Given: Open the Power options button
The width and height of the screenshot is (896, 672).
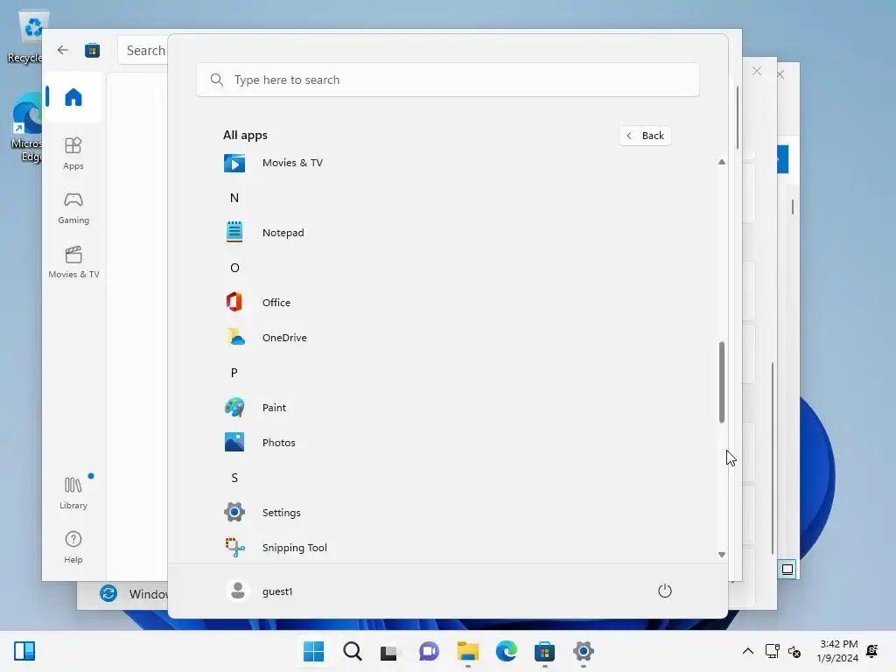Looking at the screenshot, I should click(x=665, y=591).
